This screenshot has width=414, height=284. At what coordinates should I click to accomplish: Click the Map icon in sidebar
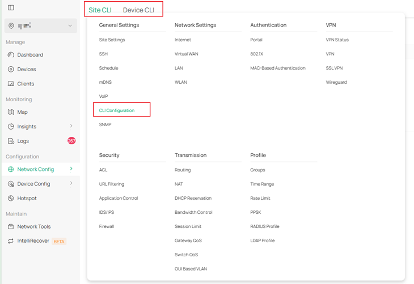(11, 112)
